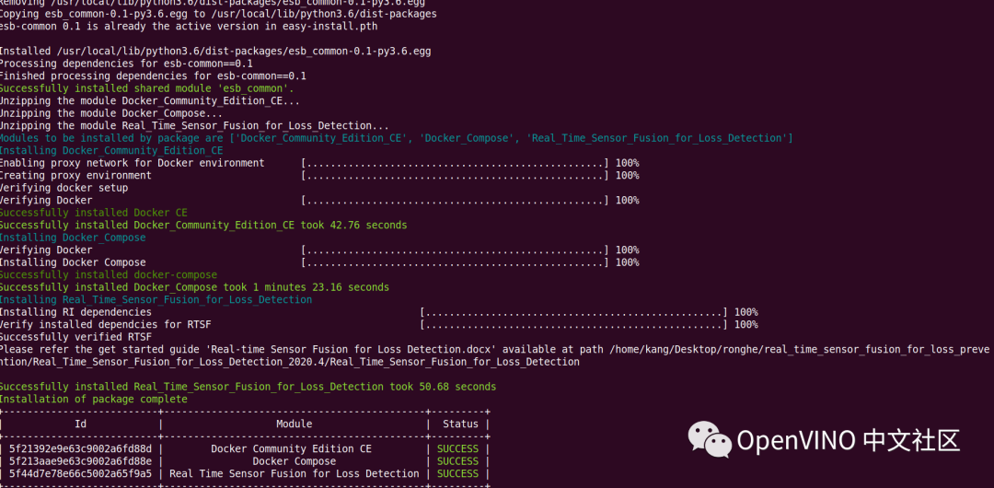Click the Id cell 5f21392e9e63c9002a6fd88d
Screen dimensions: 994x488
click(80, 448)
